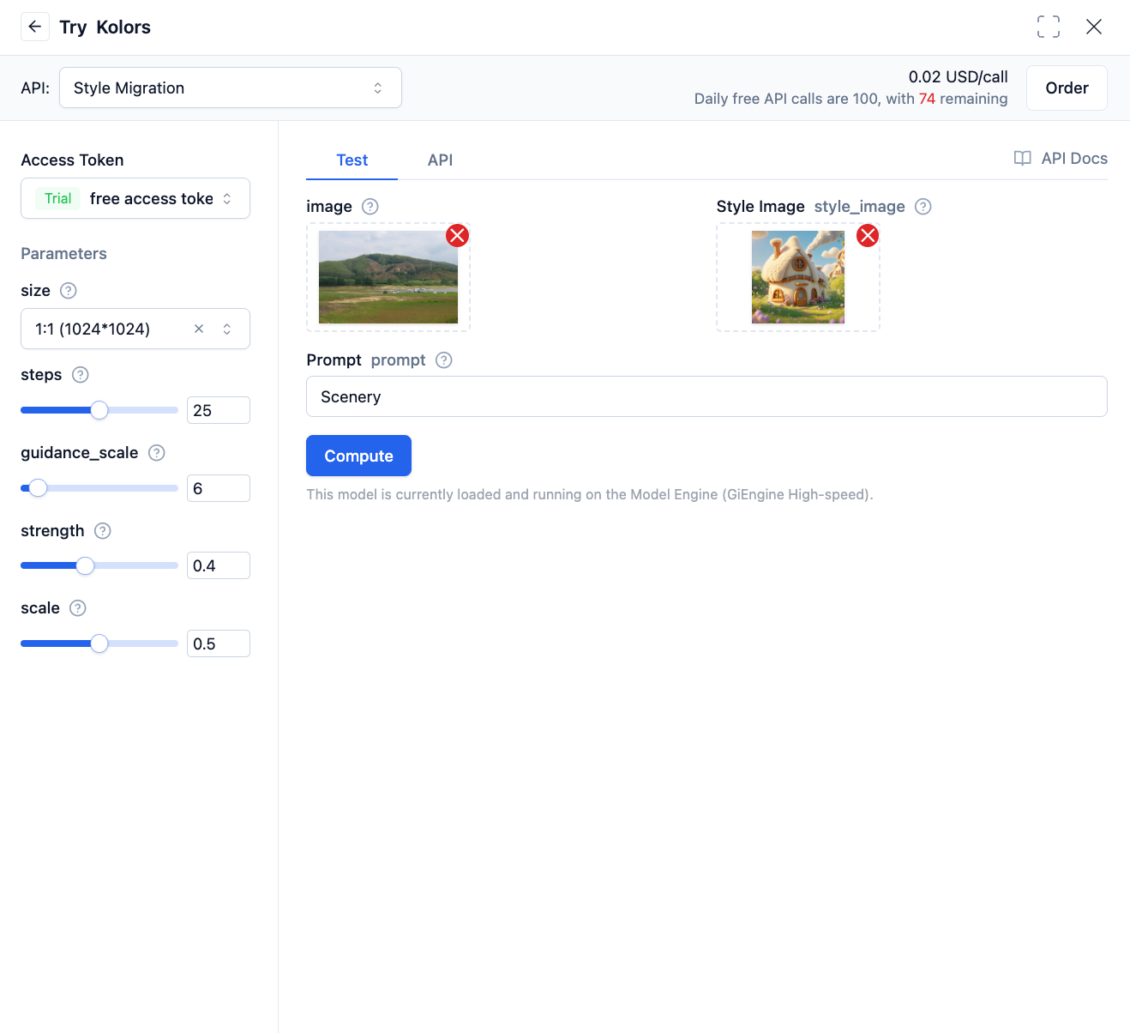The width and height of the screenshot is (1130, 1033).
Task: Remove the uploaded landscape image
Action: point(458,235)
